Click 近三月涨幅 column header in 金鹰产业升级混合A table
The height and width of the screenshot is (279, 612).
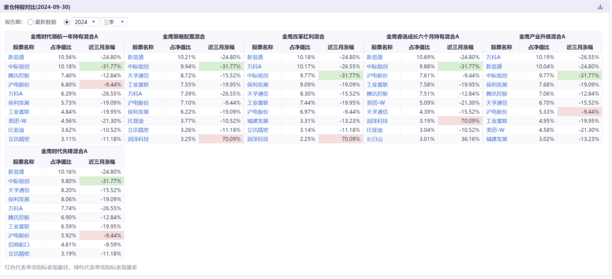click(579, 47)
